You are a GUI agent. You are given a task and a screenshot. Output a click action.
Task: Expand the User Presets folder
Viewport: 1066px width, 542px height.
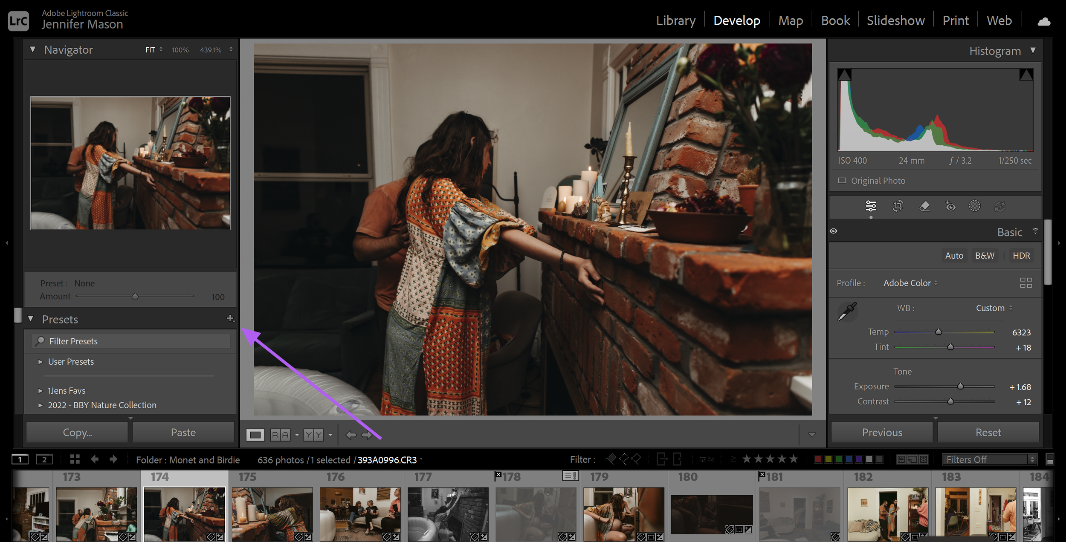click(41, 362)
